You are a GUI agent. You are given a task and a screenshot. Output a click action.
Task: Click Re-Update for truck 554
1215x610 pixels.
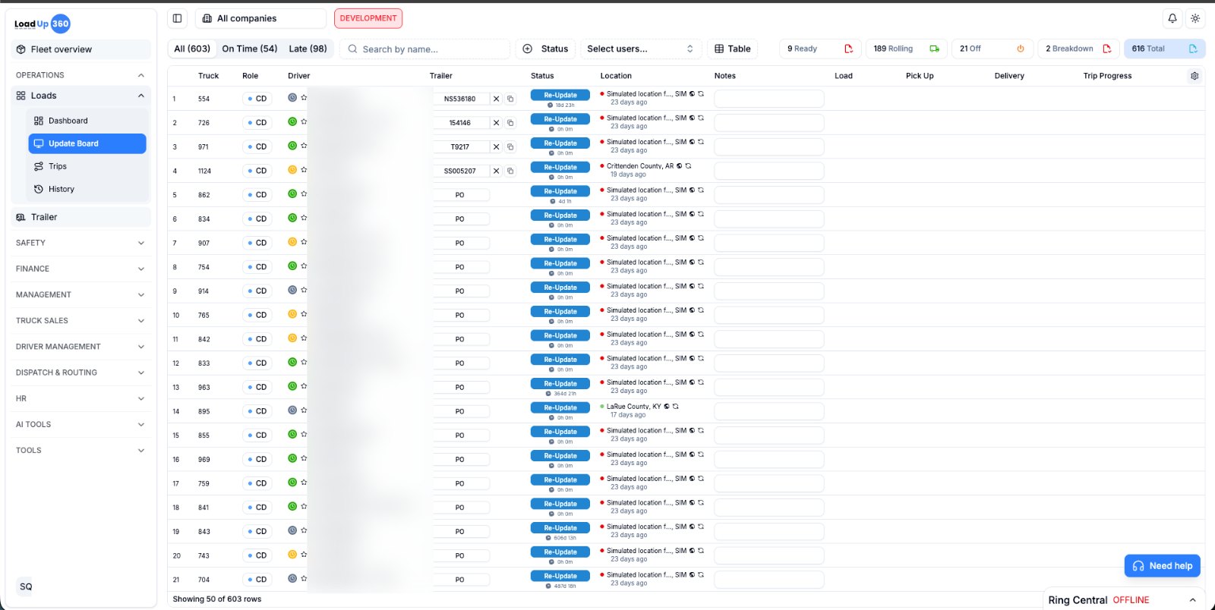pyautogui.click(x=560, y=96)
